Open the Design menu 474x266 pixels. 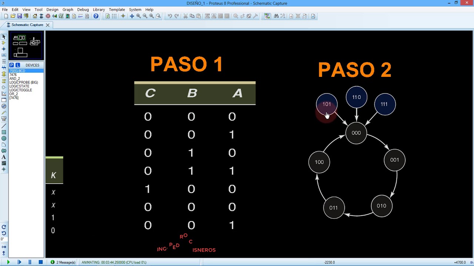pyautogui.click(x=52, y=10)
